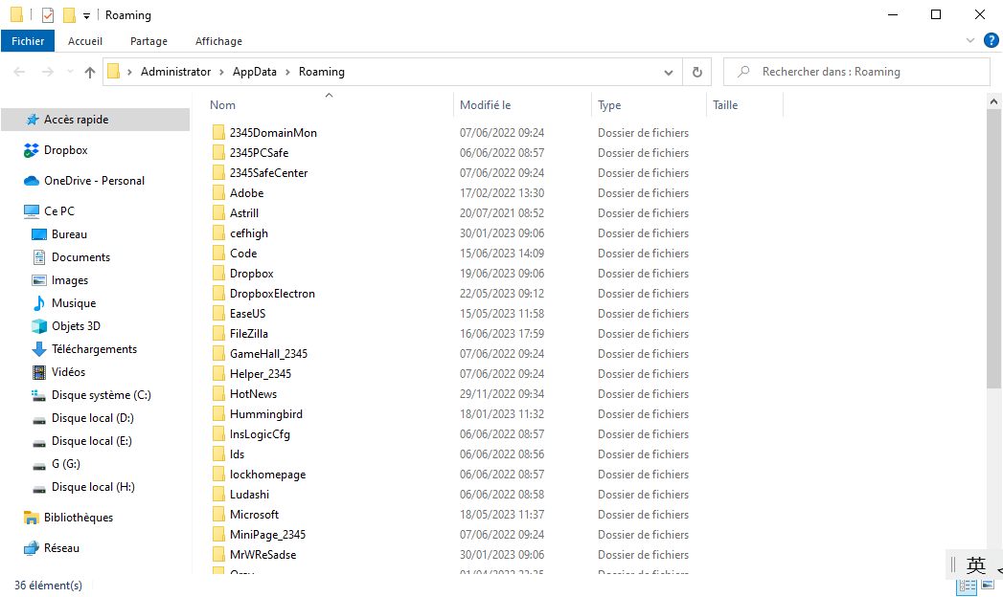Open the Musique note icon
Screen dimensions: 1003x597
[x=39, y=303]
